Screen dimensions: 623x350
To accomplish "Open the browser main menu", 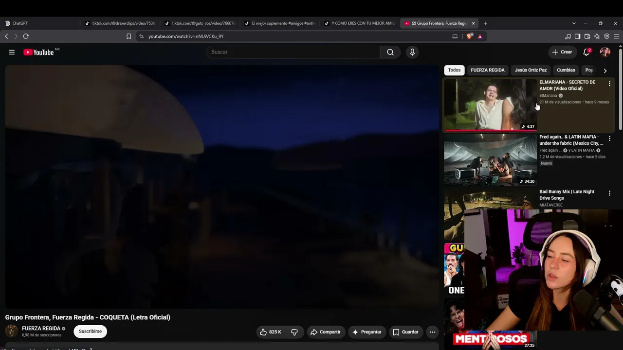I will [616, 36].
